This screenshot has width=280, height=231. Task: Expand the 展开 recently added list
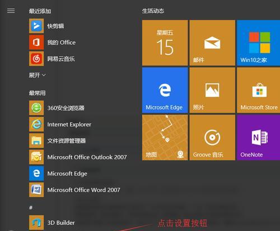point(37,75)
